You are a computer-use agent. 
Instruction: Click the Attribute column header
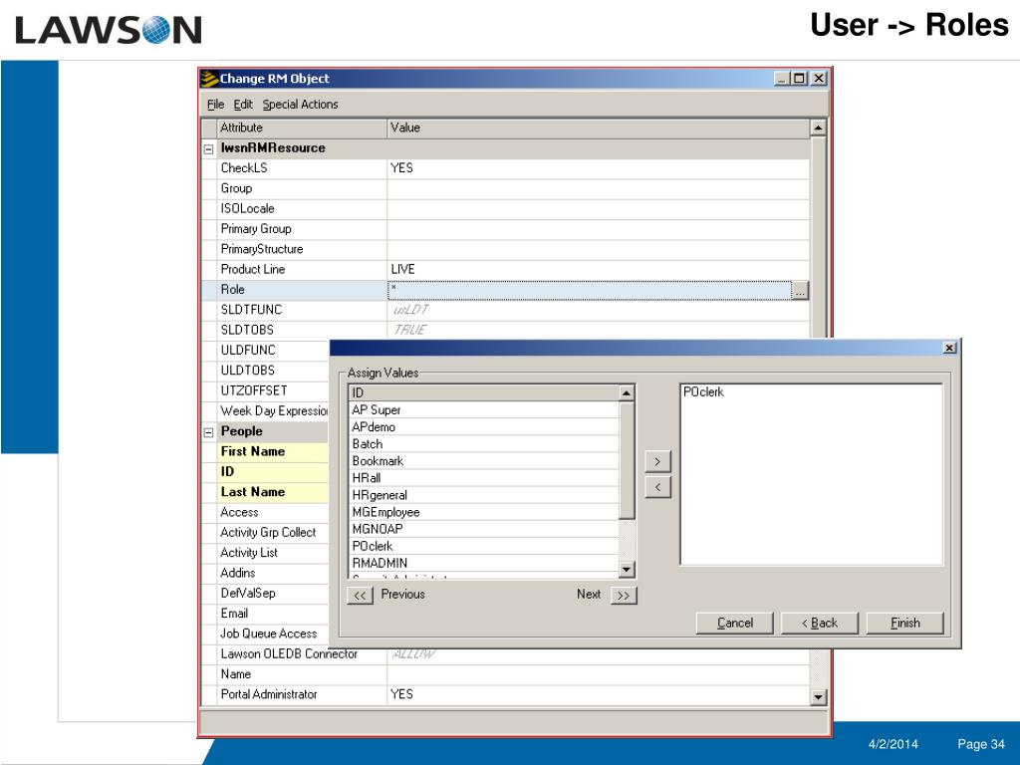pyautogui.click(x=302, y=127)
